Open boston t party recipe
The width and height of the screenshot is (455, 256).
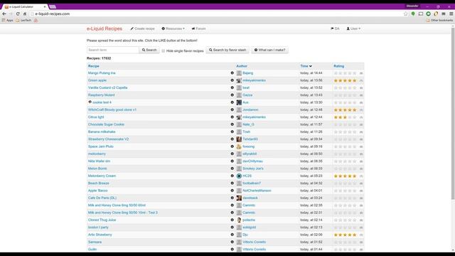tap(98, 228)
